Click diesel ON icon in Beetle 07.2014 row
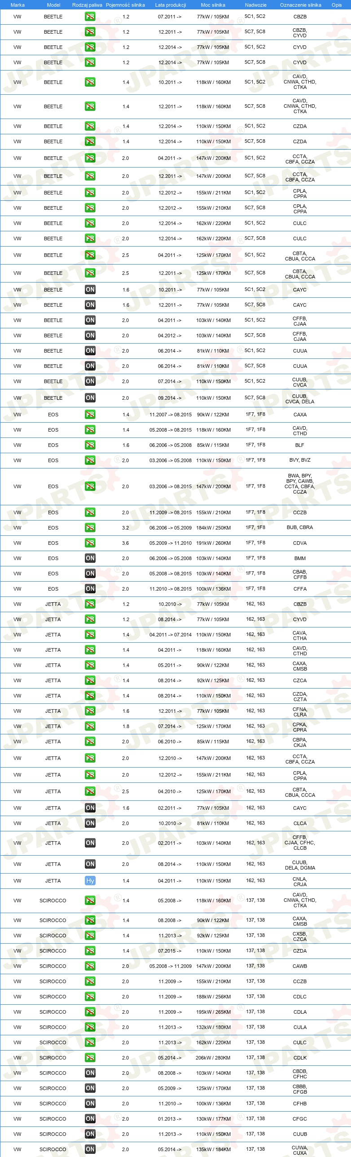 coord(90,381)
